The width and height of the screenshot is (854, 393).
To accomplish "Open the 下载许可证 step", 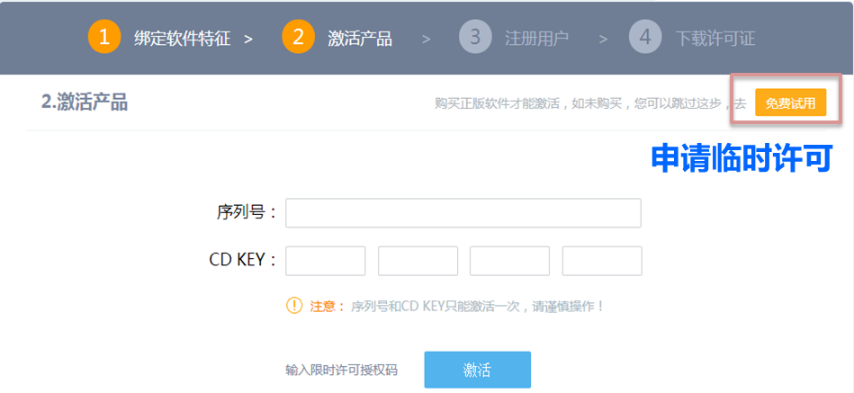I will pos(715,39).
